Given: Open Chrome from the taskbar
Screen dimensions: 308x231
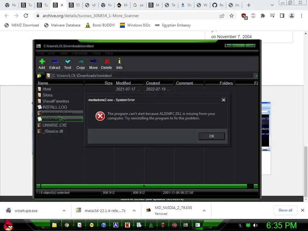Looking at the screenshot, I should click(67, 225).
